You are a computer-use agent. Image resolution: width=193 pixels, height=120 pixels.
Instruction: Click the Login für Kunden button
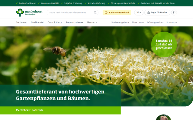click(157, 12)
